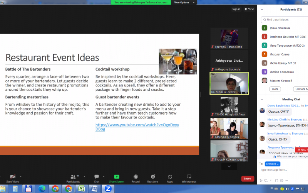Show more video thumbnails with down arrow
The height and width of the screenshot is (193, 308).
[x=229, y=166]
